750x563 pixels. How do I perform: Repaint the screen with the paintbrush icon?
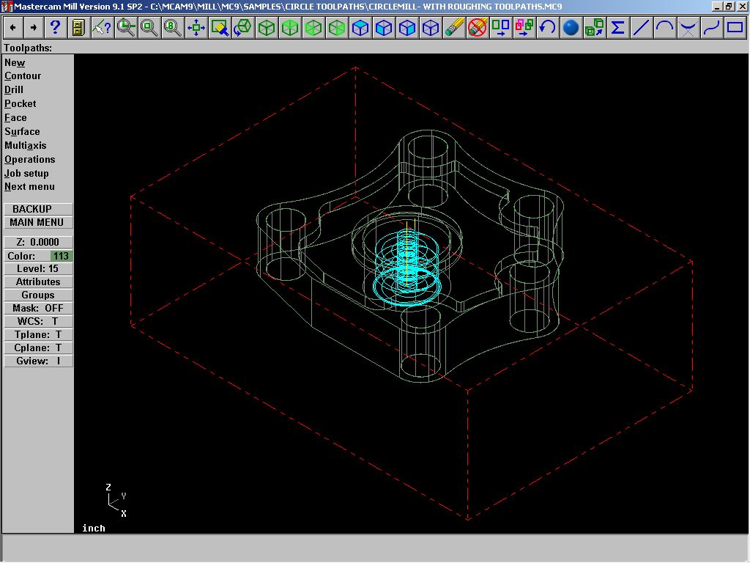(220, 28)
